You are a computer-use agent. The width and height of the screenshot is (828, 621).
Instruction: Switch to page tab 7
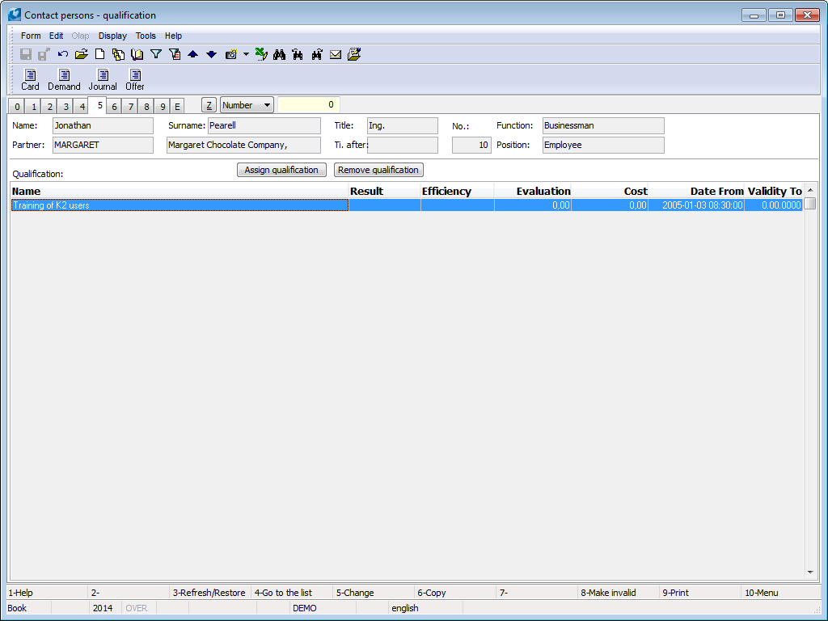tap(130, 106)
